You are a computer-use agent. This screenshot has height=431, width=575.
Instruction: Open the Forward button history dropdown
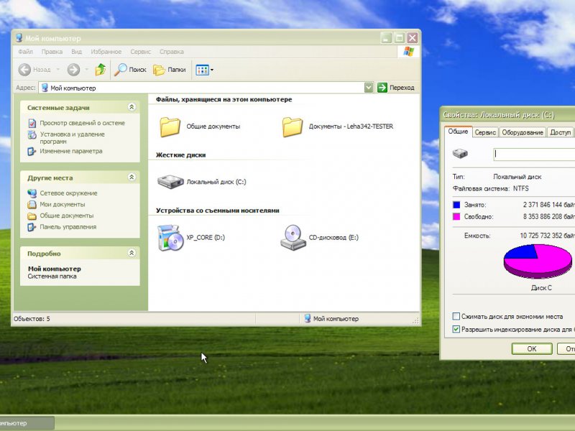tap(86, 69)
